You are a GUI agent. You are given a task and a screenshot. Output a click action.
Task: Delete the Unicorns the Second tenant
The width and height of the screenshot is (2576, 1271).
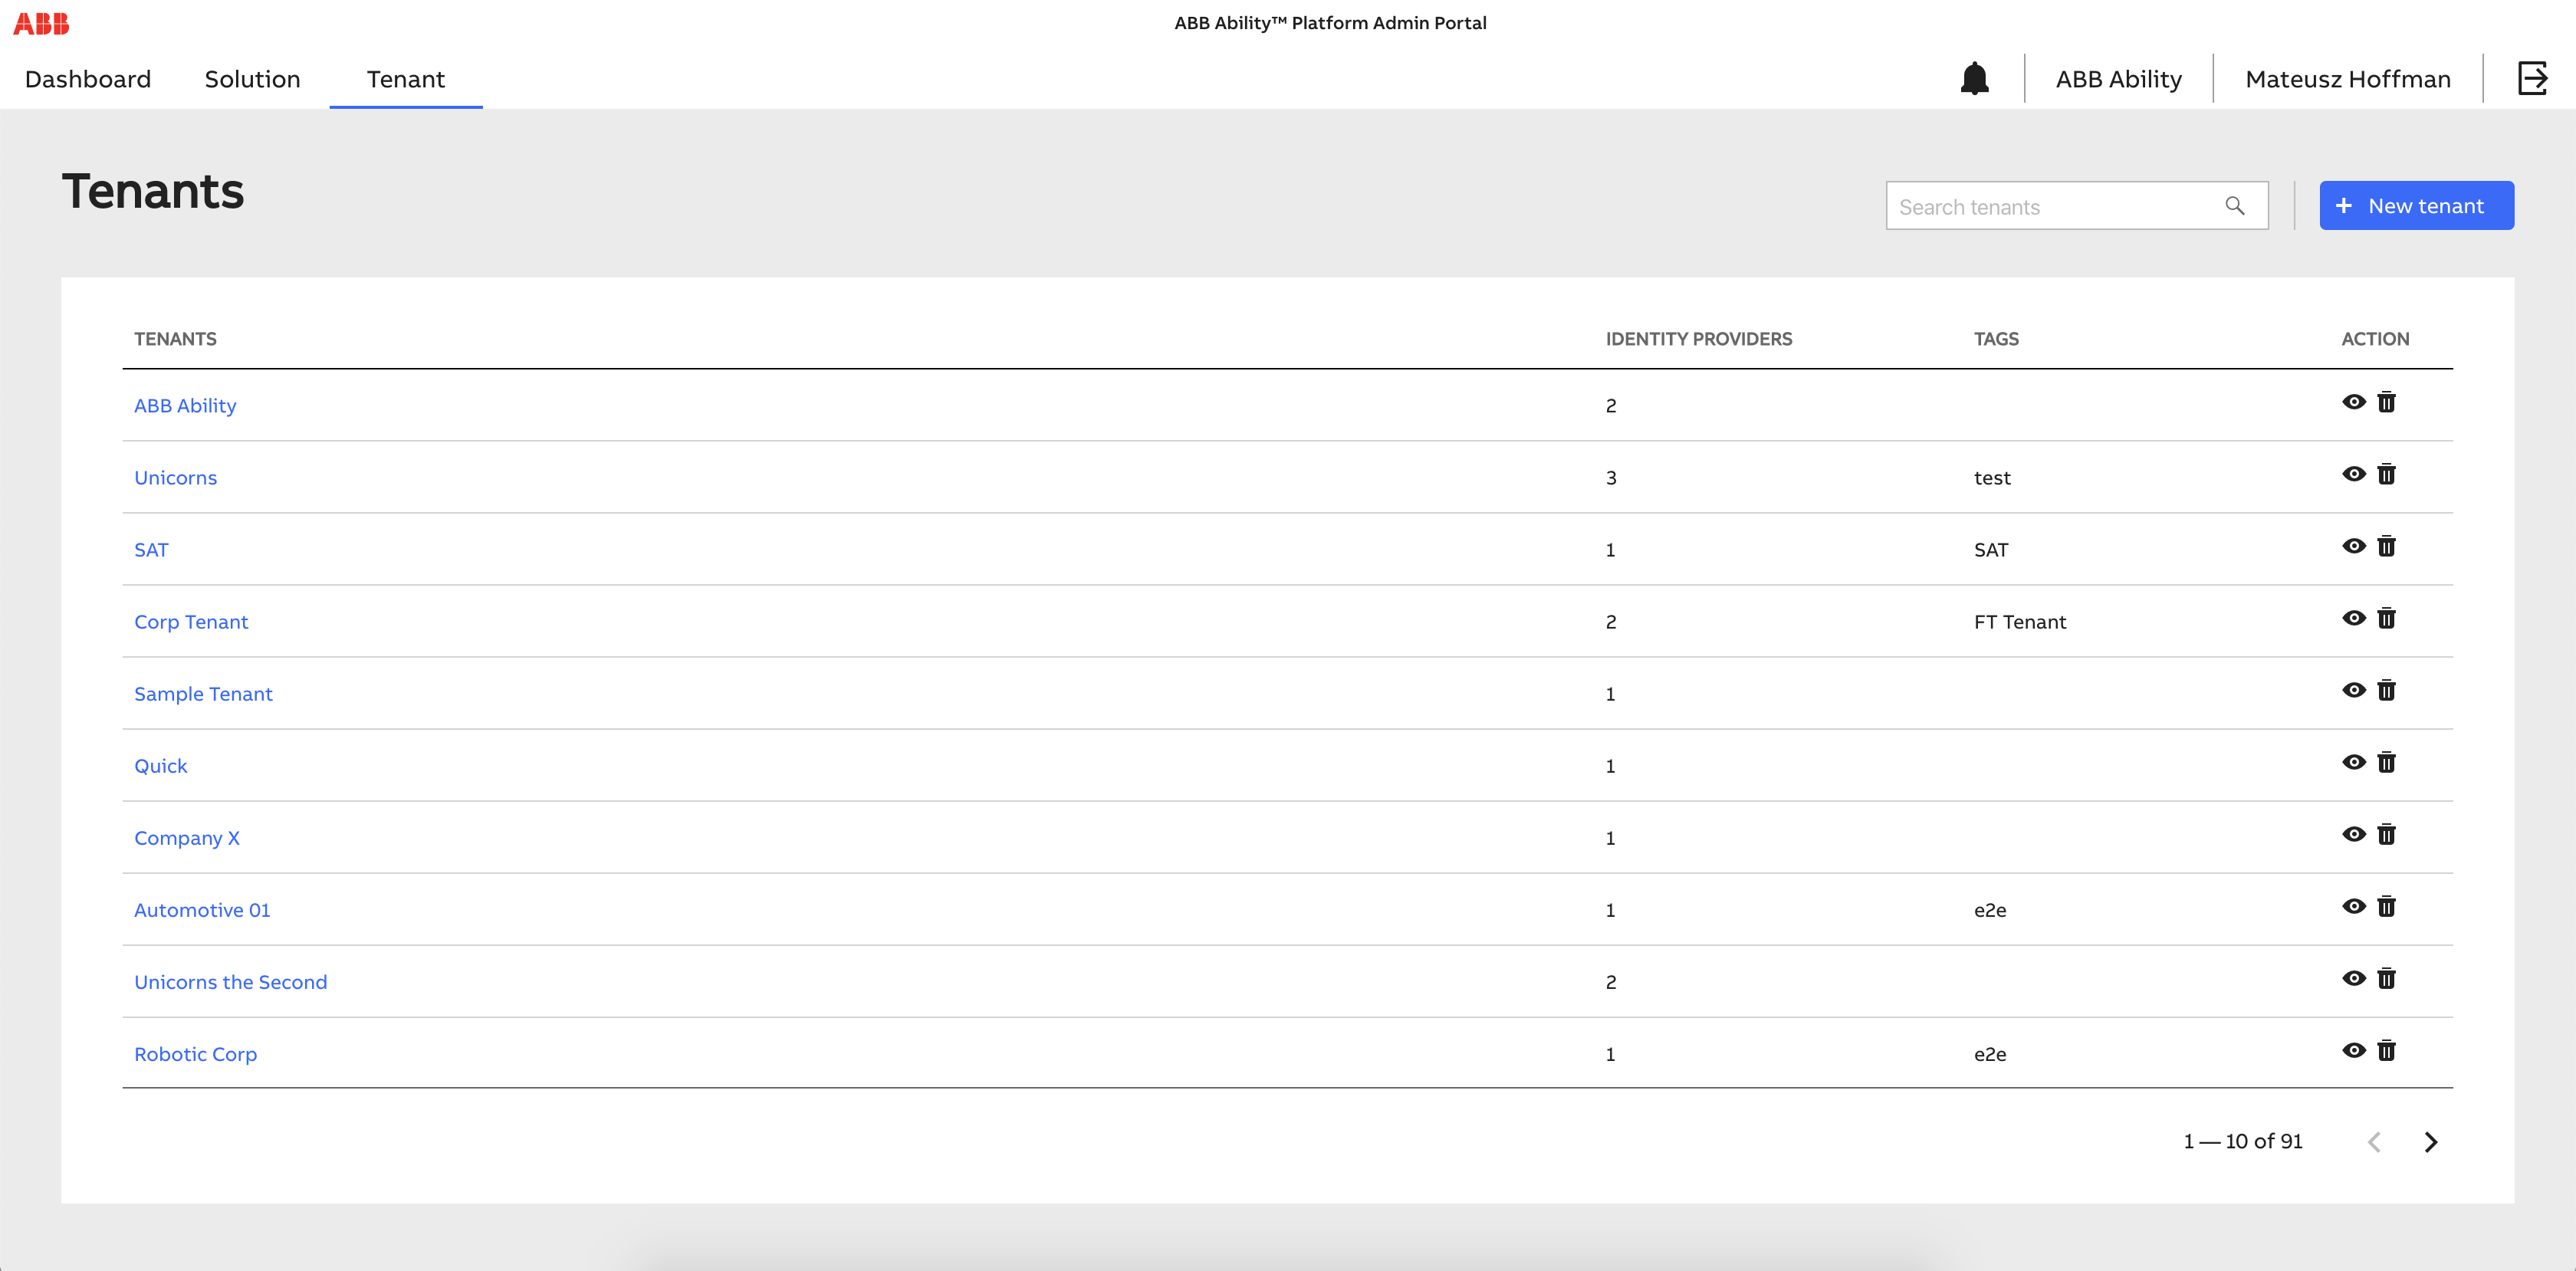click(2386, 978)
